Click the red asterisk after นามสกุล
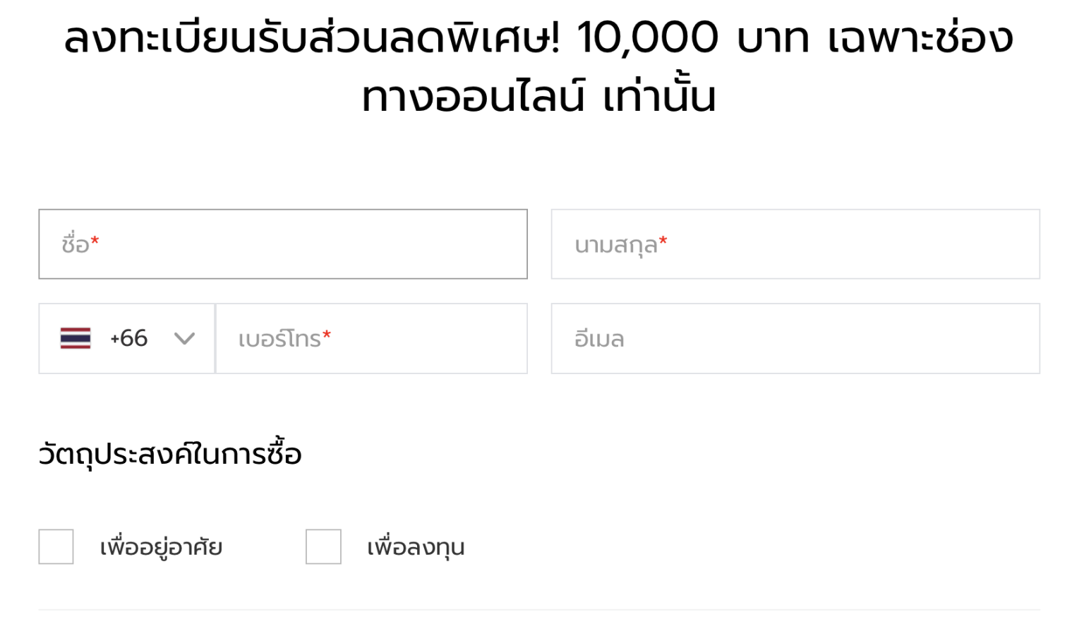 point(663,242)
